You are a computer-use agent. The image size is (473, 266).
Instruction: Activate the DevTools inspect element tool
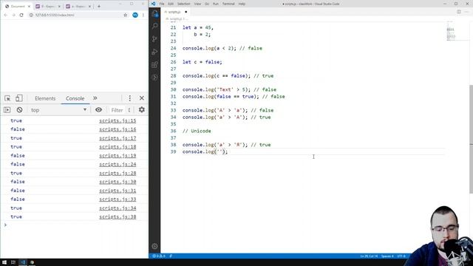7,98
